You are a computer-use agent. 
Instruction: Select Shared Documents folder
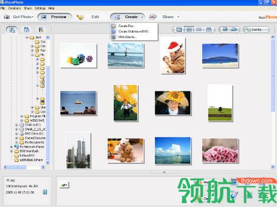pyautogui.click(x=33, y=138)
